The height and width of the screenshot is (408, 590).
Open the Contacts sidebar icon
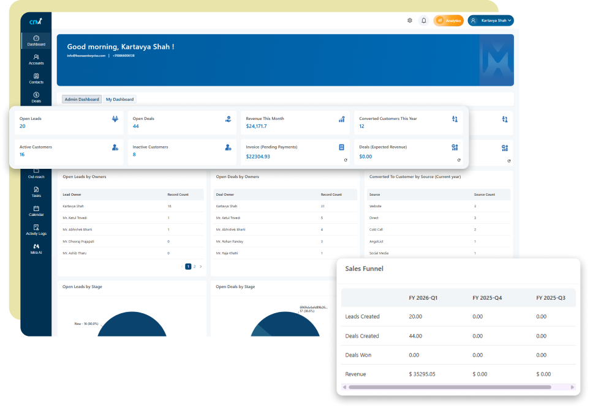point(36,78)
